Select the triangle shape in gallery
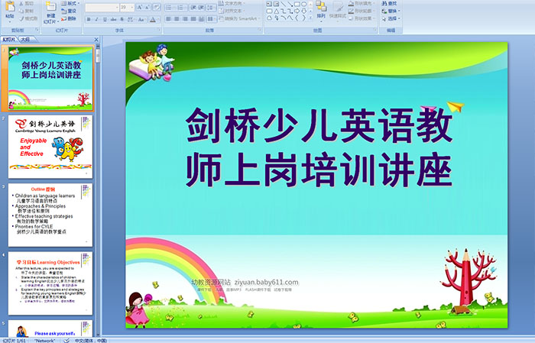535x343 pixels. coord(276,11)
